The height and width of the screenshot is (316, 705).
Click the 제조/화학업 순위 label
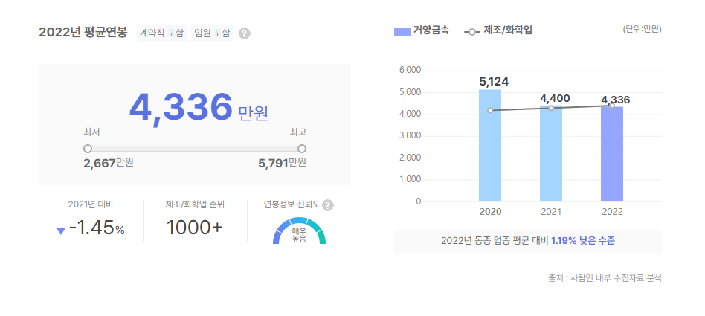[x=195, y=204]
